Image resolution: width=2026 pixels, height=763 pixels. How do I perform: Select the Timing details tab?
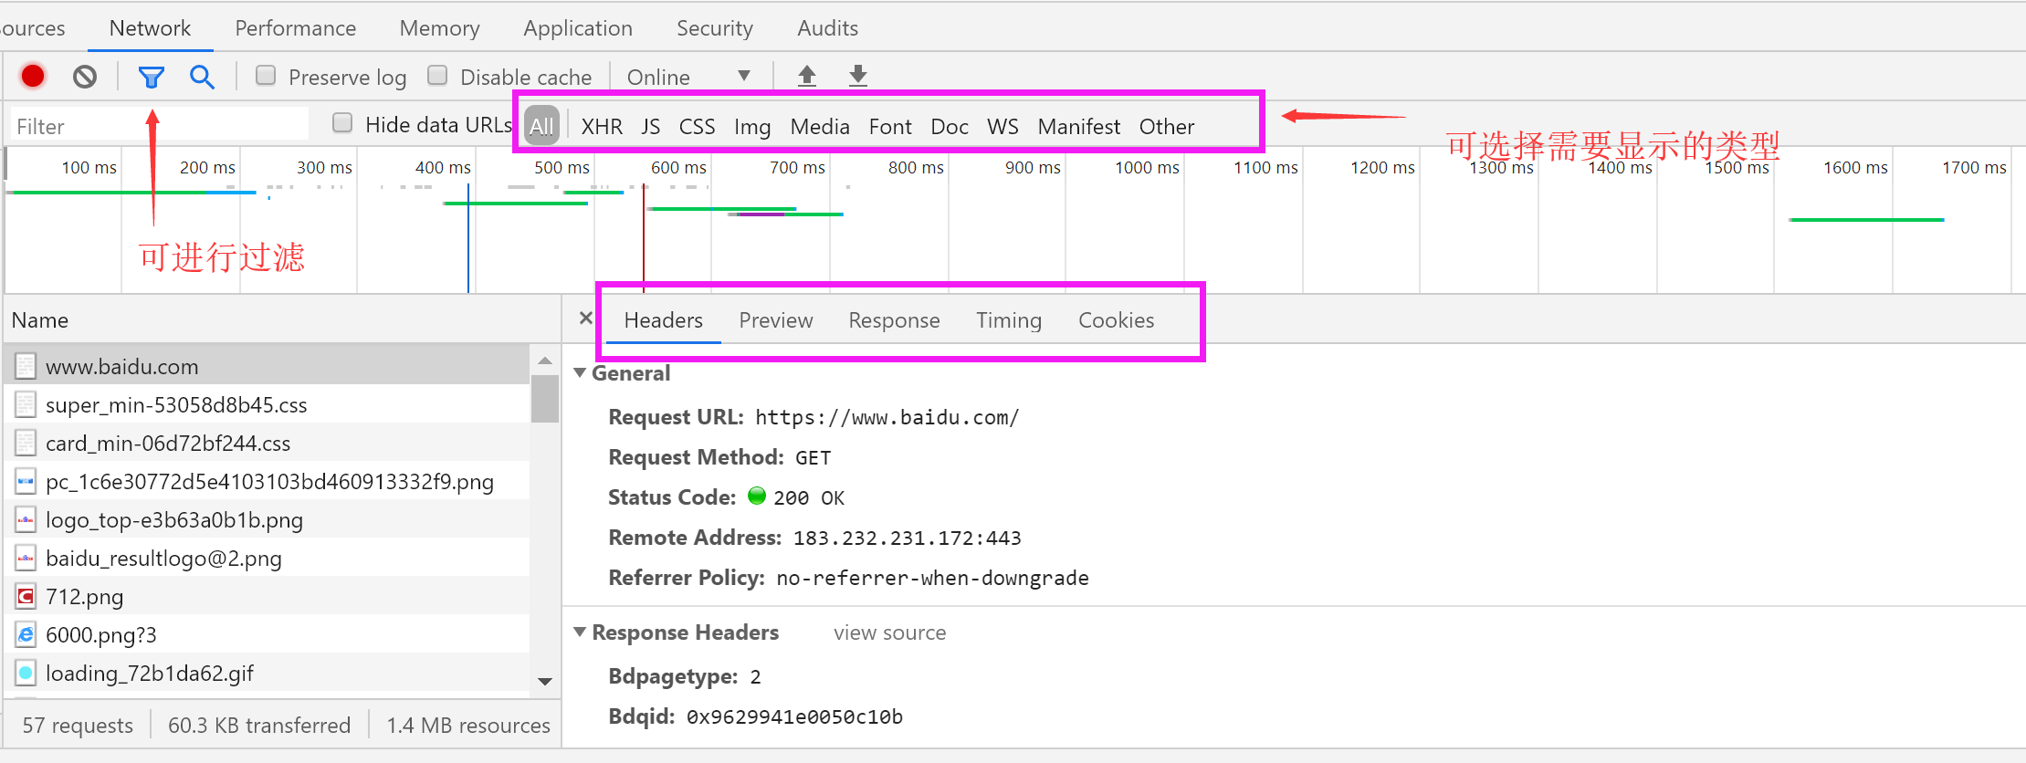[1009, 320]
